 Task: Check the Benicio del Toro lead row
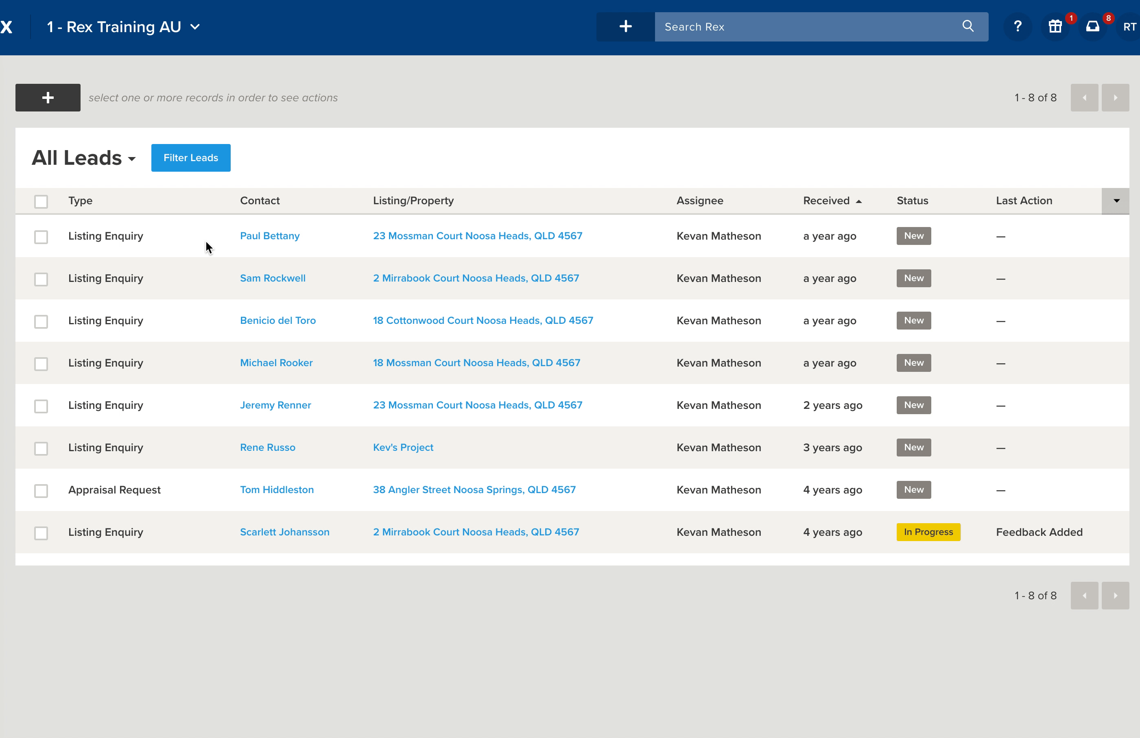click(41, 321)
